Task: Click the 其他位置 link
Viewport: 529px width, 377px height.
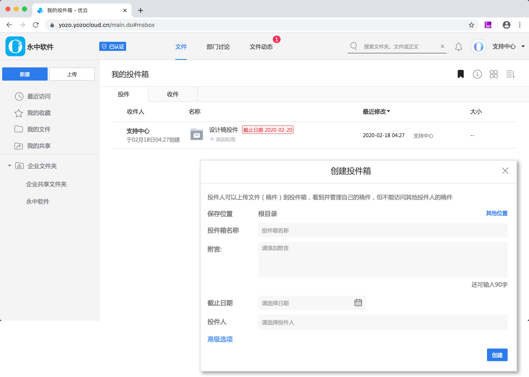Action: [x=497, y=213]
